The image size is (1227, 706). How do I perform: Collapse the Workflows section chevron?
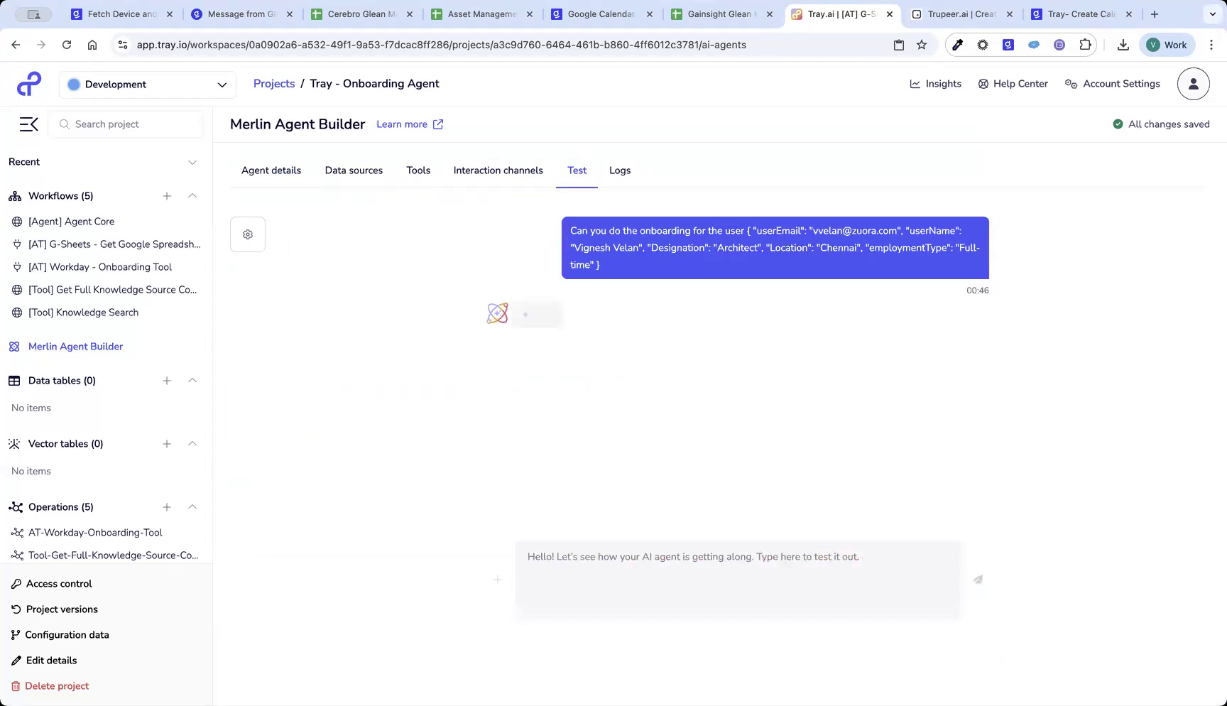click(x=192, y=196)
